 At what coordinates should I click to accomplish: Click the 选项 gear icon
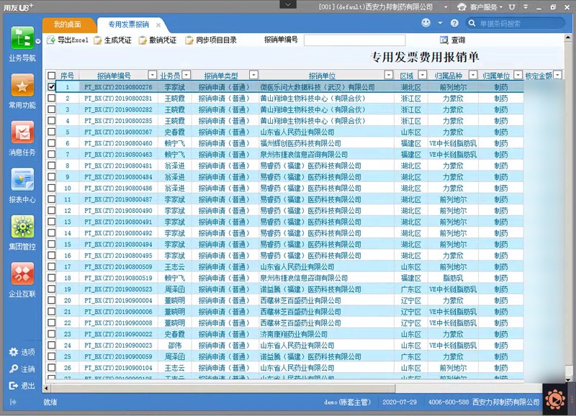click(14, 352)
